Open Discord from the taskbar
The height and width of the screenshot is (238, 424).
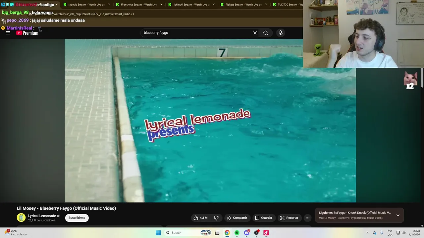tap(246, 233)
